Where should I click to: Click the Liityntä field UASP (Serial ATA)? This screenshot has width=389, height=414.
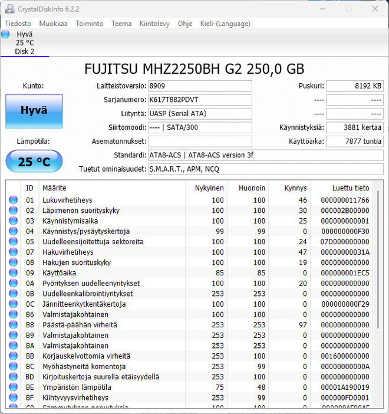coord(200,114)
